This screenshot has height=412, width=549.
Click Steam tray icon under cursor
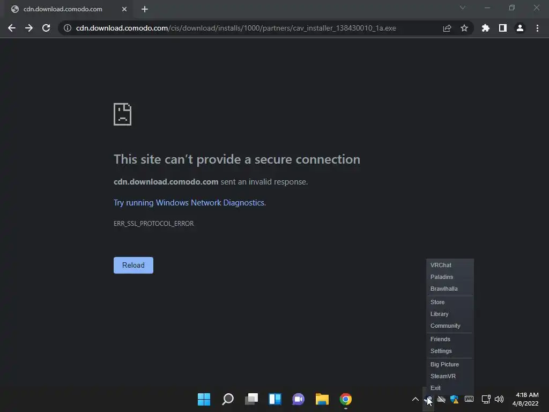(428, 399)
